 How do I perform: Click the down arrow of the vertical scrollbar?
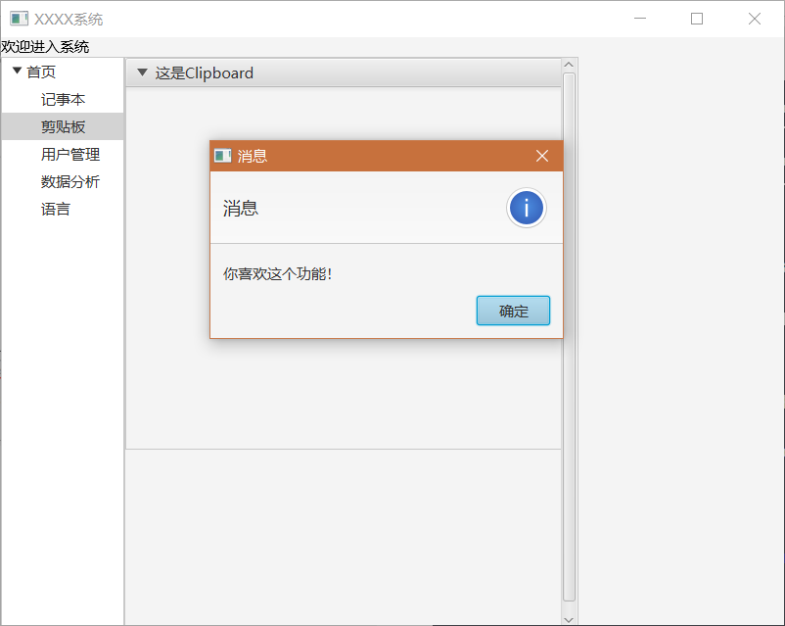[569, 618]
